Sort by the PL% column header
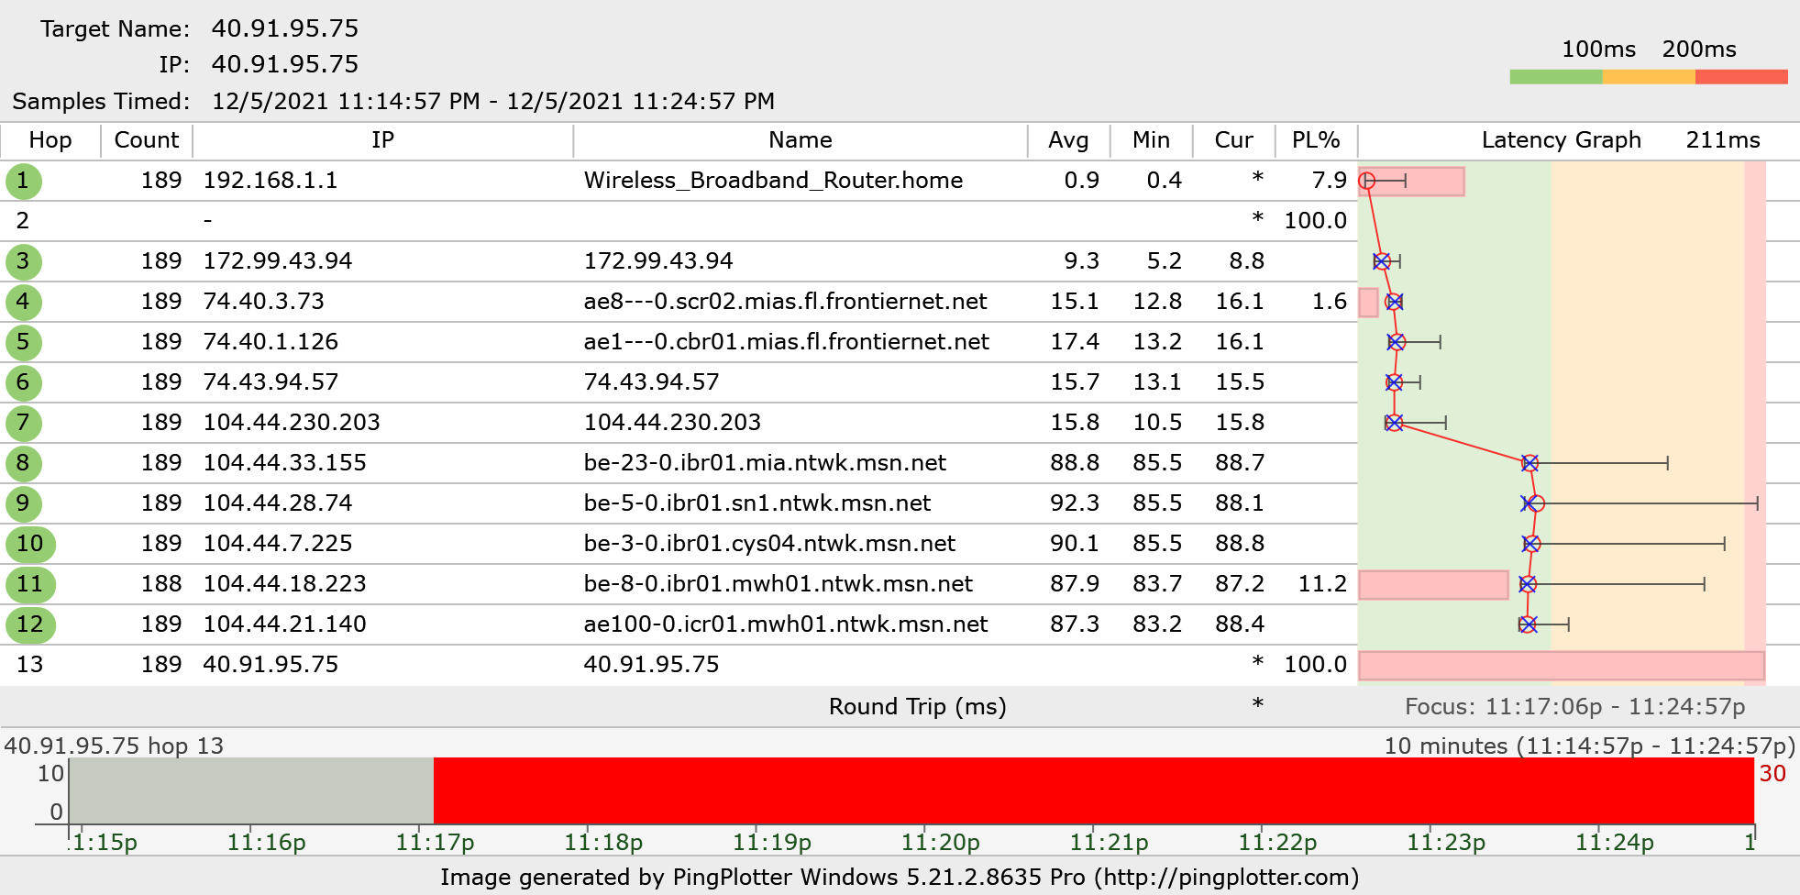This screenshot has height=895, width=1800. pyautogui.click(x=1315, y=140)
